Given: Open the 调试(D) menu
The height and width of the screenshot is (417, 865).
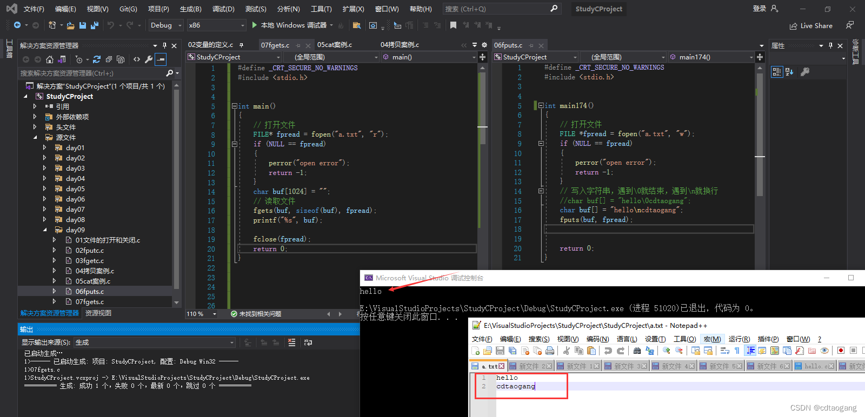Looking at the screenshot, I should pos(223,9).
